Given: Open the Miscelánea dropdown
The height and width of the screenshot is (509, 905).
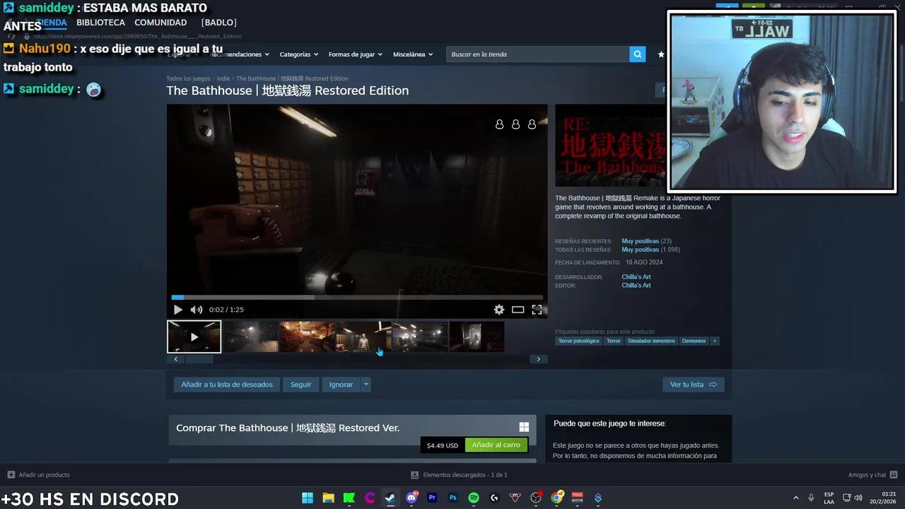Looking at the screenshot, I should click(413, 54).
